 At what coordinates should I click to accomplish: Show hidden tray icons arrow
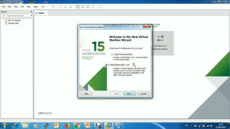[x=191, y=126]
